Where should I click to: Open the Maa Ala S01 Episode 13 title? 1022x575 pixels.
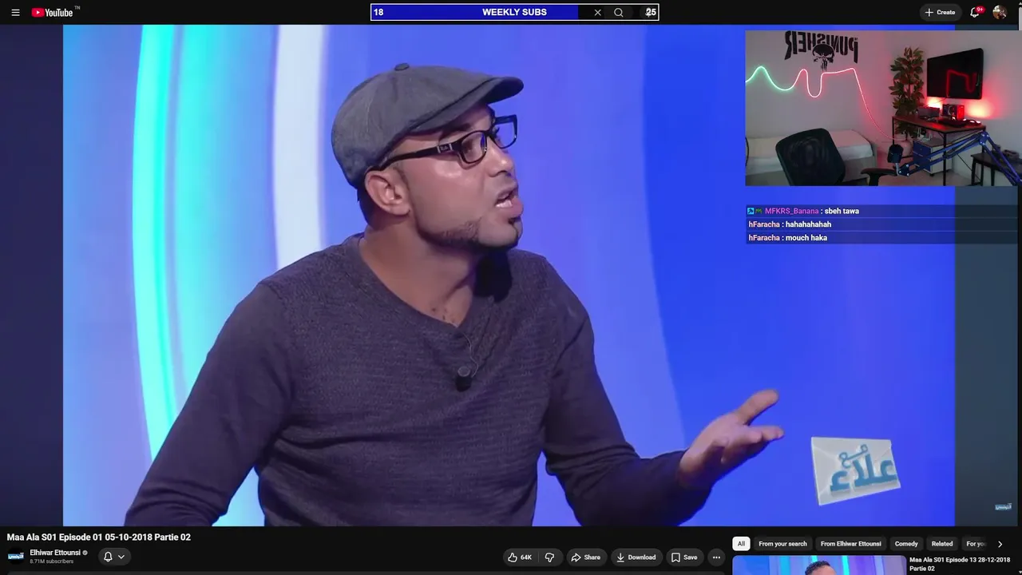960,564
